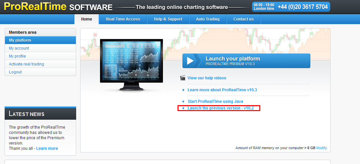This screenshot has height=164, width=360.
Task: Click the 08:00 - 19:00 London time text
Action: click(264, 7)
